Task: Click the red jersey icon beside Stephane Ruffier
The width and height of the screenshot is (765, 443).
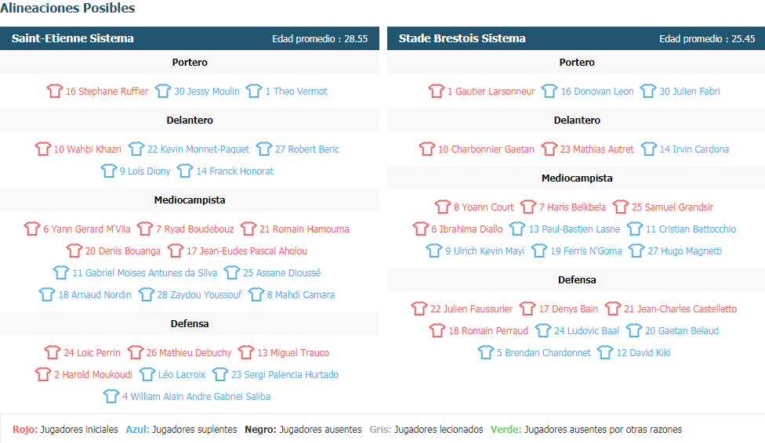Action: coord(55,91)
